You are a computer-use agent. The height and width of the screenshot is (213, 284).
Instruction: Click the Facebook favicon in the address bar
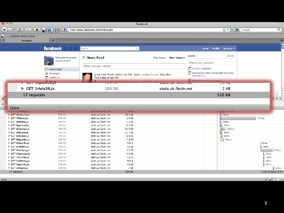[65, 30]
